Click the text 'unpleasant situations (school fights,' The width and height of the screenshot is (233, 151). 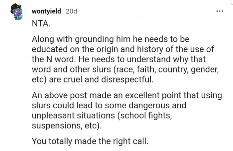(x=102, y=116)
